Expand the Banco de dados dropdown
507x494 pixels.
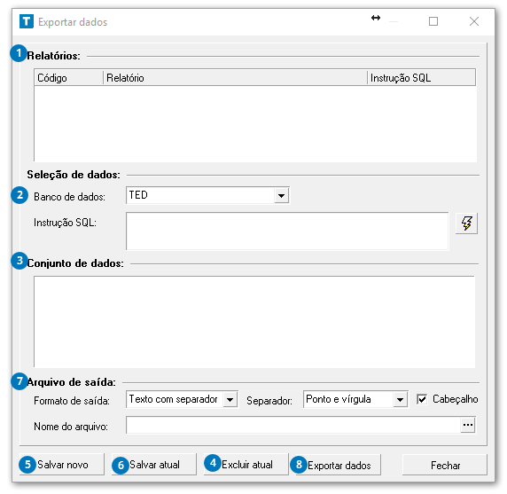281,196
